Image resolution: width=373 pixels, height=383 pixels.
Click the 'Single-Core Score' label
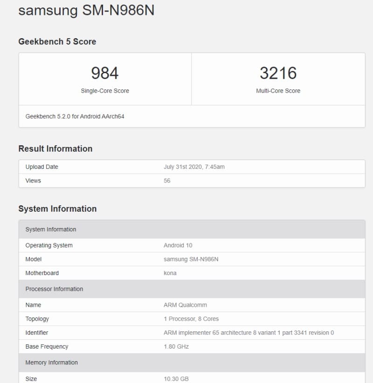click(x=105, y=91)
